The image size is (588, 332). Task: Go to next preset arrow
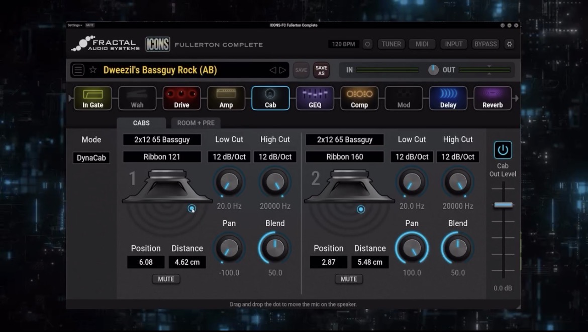point(282,70)
